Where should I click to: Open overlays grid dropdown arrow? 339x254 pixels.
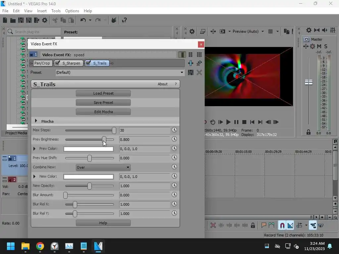click(x=277, y=31)
